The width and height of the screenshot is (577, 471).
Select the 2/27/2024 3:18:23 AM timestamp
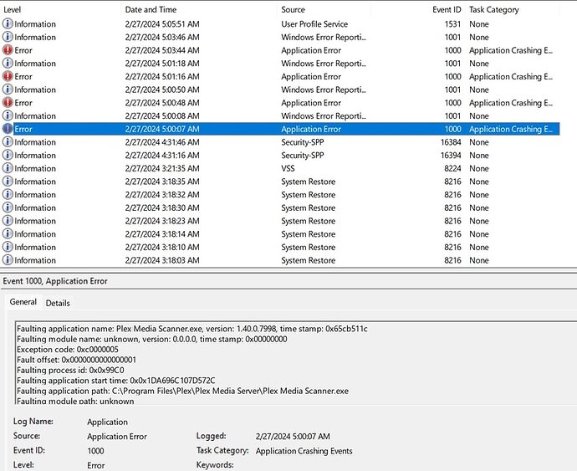(x=162, y=221)
